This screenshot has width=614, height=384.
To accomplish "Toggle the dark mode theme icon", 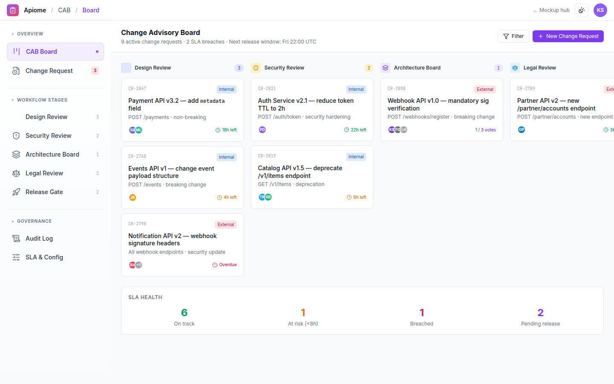I will 582,10.
